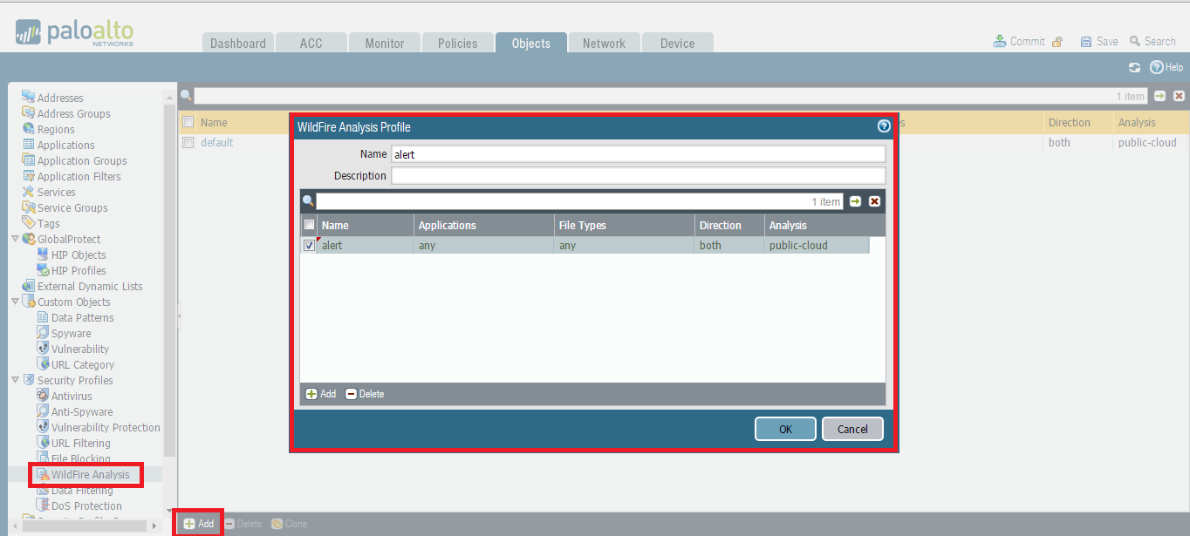Viewport: 1190px width, 536px height.
Task: Select External Dynamic Lists item
Action: click(x=90, y=286)
